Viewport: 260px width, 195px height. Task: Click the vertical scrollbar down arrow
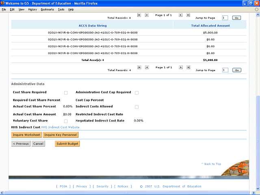point(258,188)
